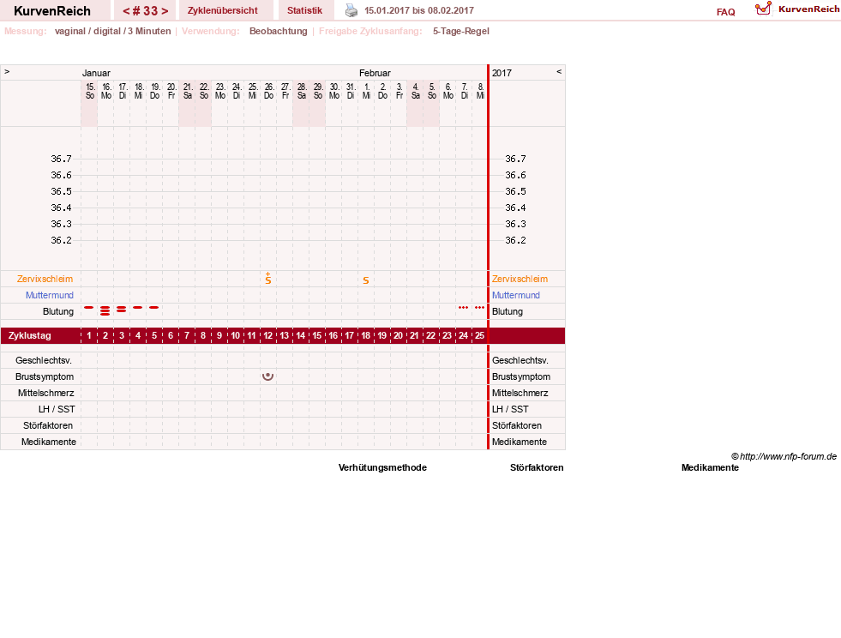This screenshot has height=638, width=841.
Task: Click the Verhütungsmethode heading
Action: click(382, 468)
